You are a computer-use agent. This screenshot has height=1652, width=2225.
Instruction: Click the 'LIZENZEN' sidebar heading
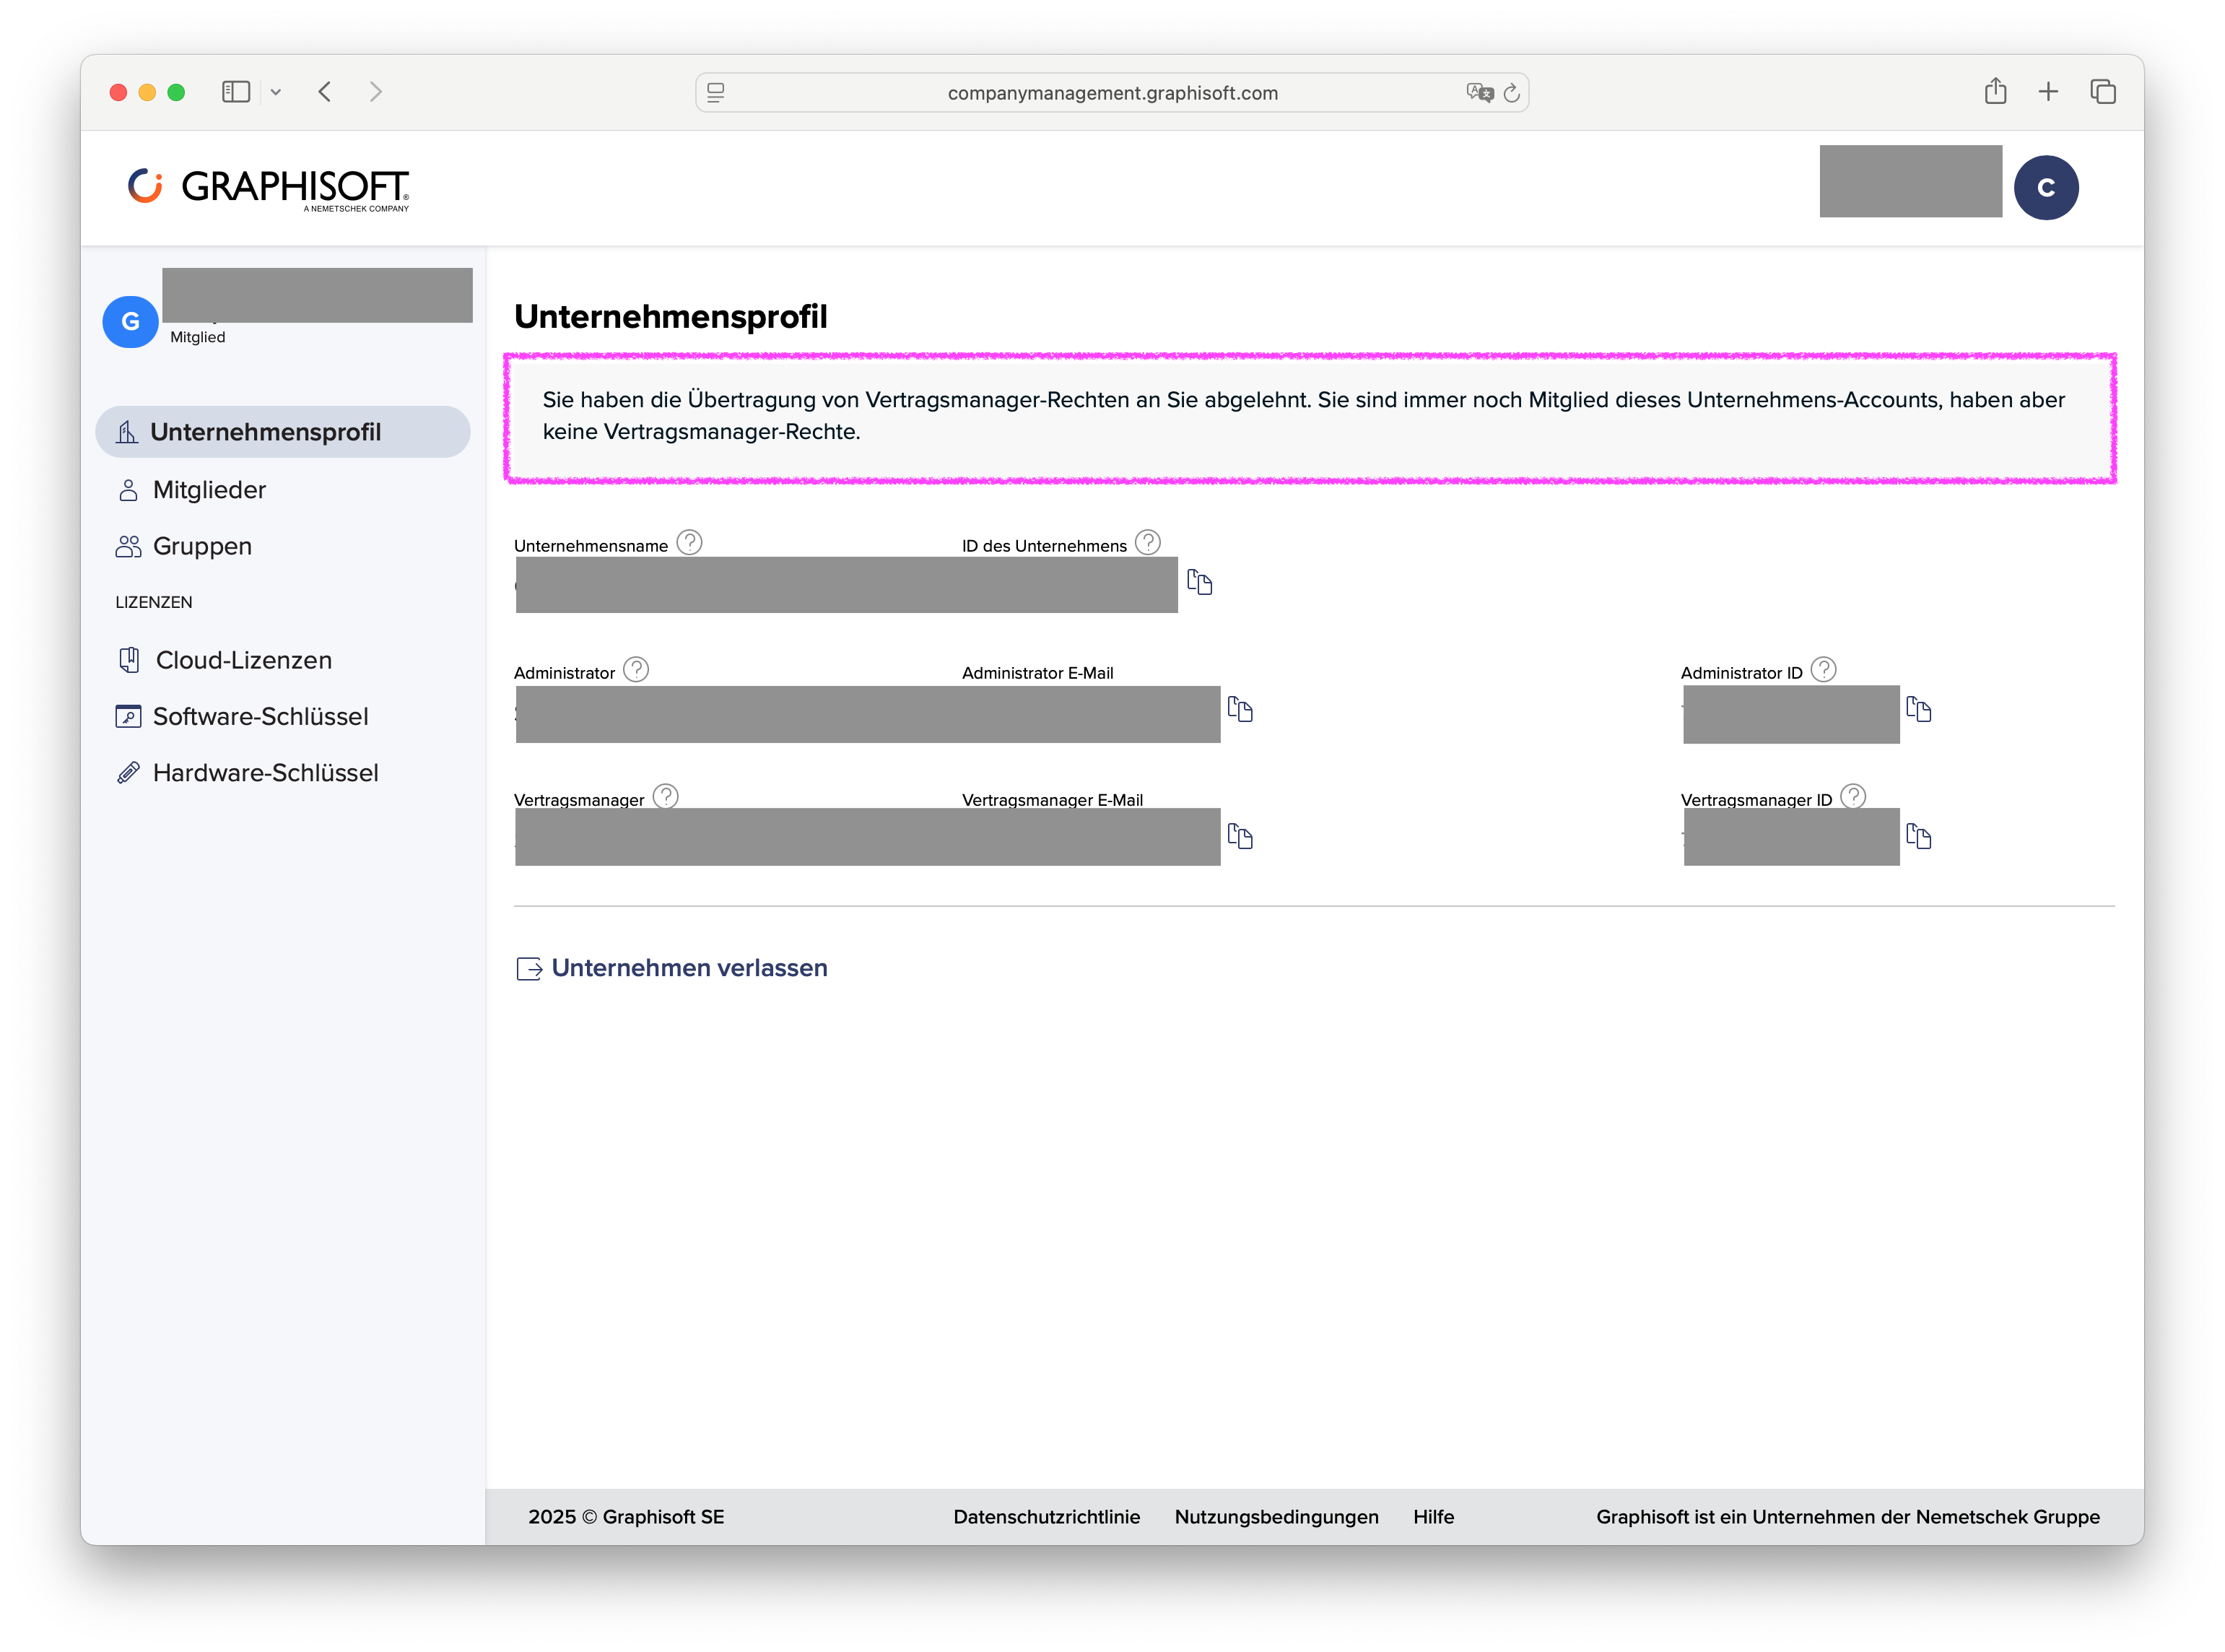pyautogui.click(x=154, y=602)
